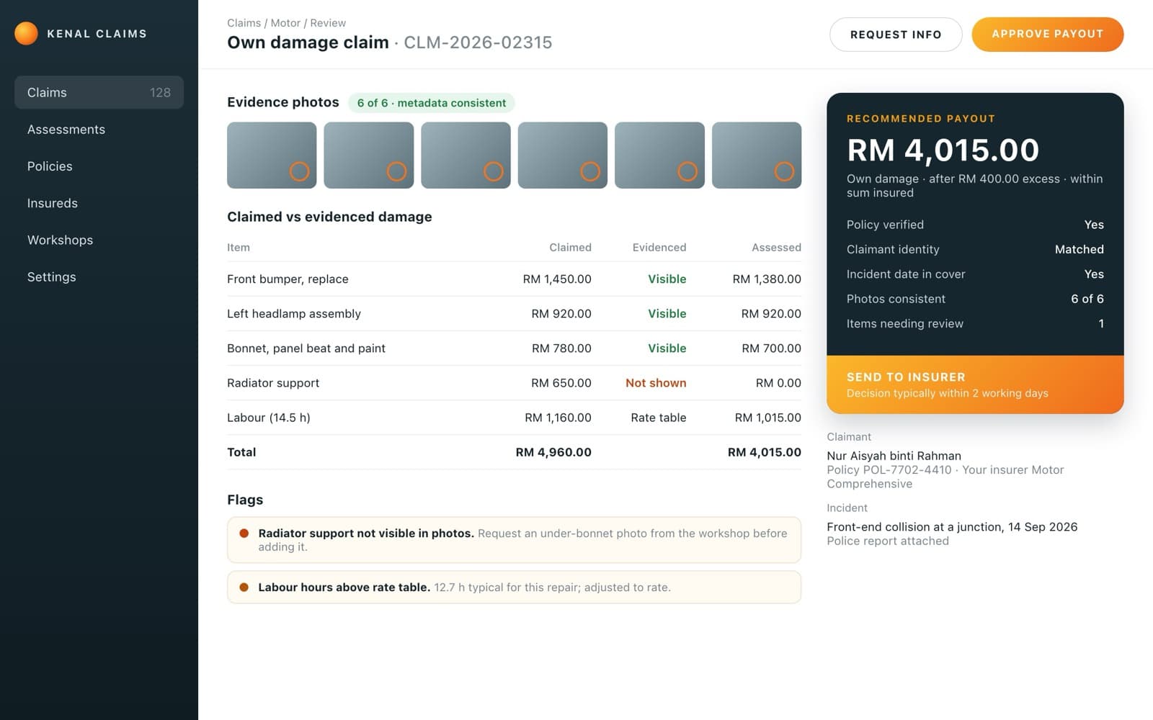Viewport: 1153px width, 720px height.
Task: Open the fifth evidence photo thumbnail
Action: [659, 155]
